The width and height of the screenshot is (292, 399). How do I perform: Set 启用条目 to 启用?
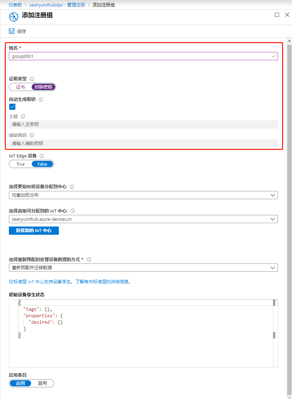[x=21, y=383]
